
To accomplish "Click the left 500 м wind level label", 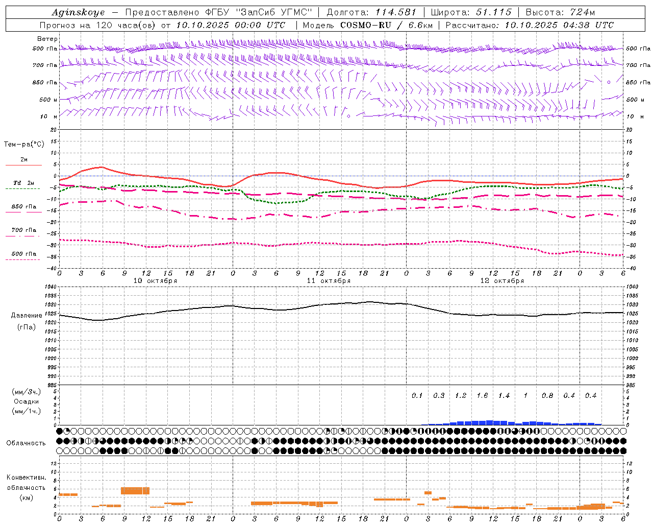I will click(48, 100).
